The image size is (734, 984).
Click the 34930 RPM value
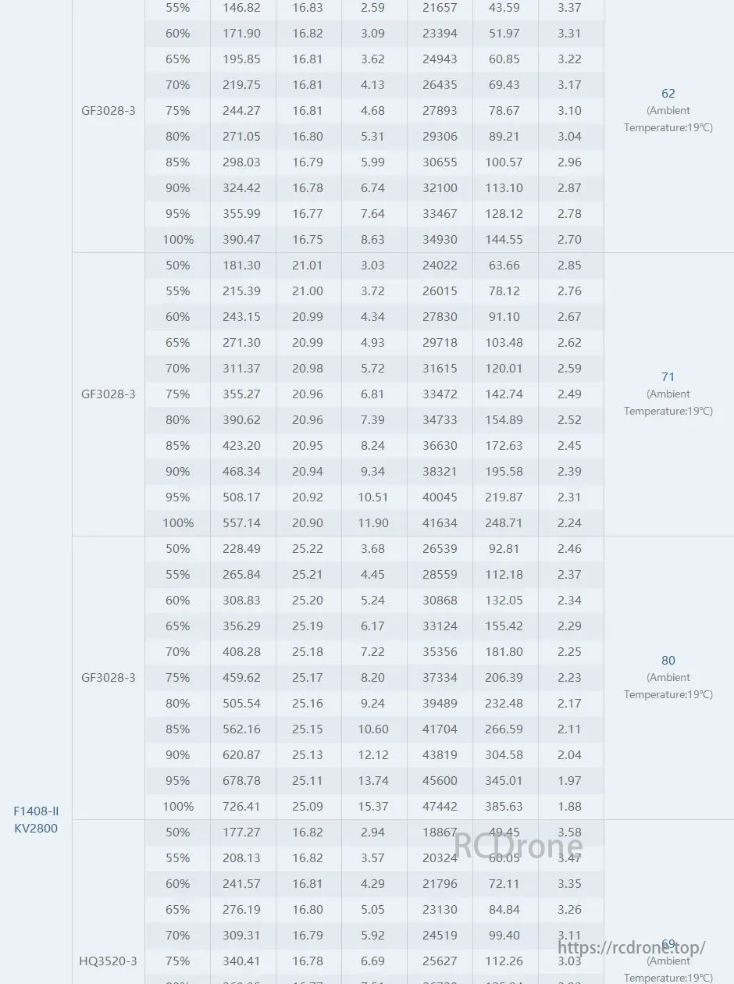440,239
